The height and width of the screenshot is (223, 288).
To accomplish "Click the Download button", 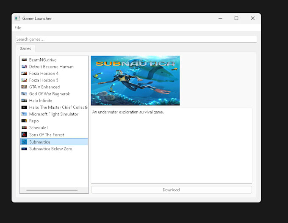I will tap(172, 190).
